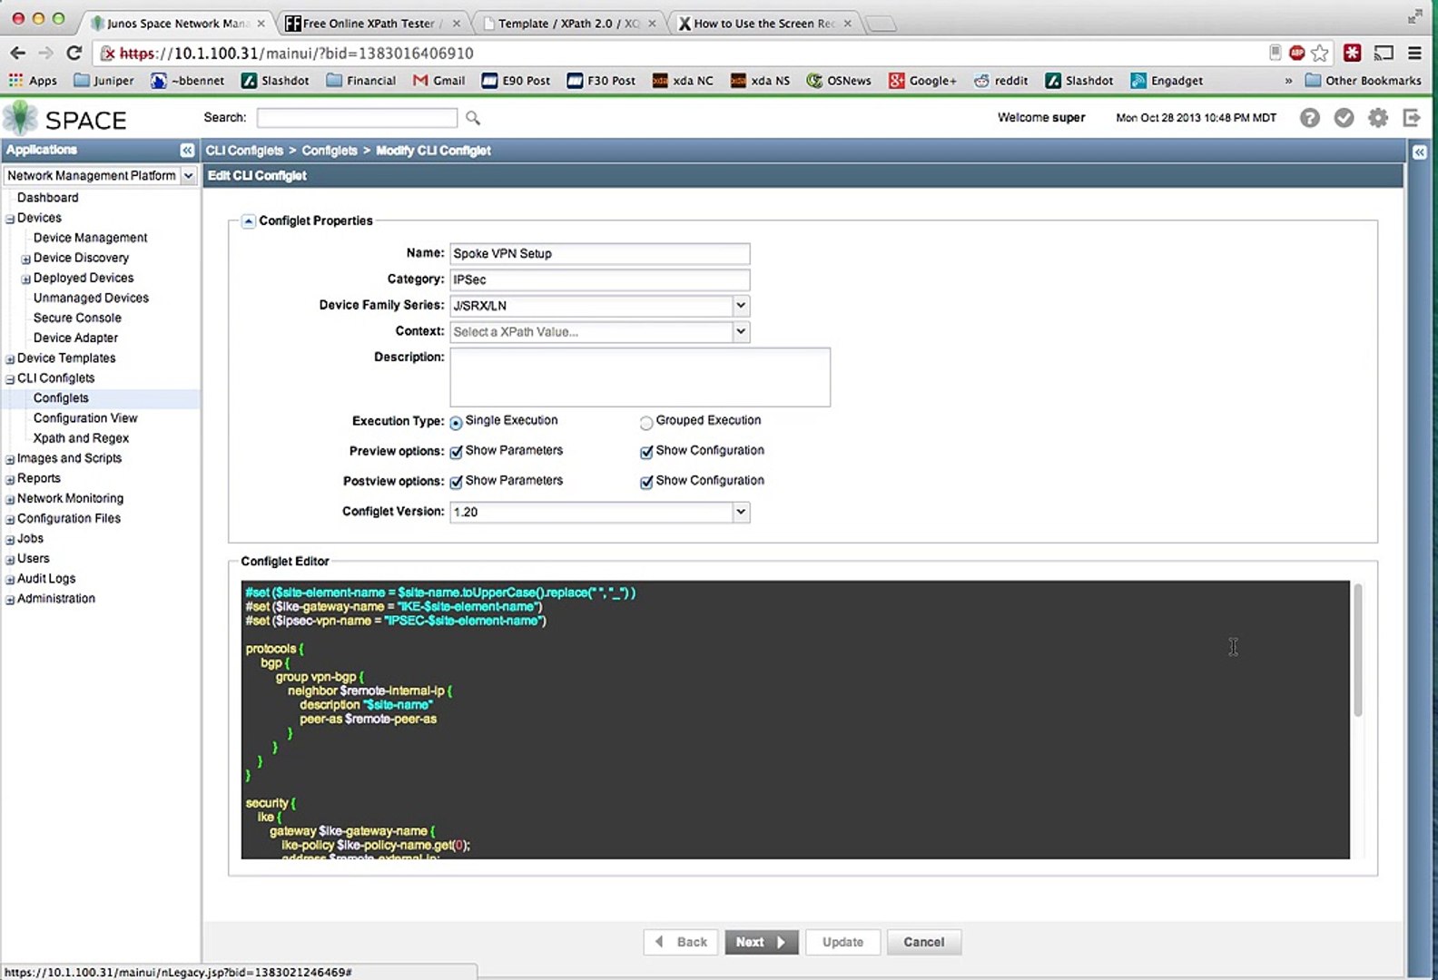The width and height of the screenshot is (1438, 980).
Task: Click into the Description text area
Action: click(x=639, y=377)
